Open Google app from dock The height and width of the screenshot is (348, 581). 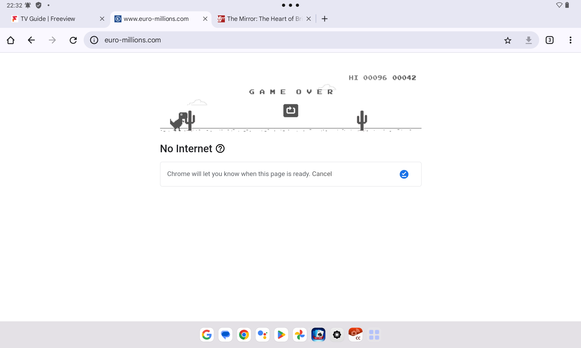pyautogui.click(x=207, y=335)
